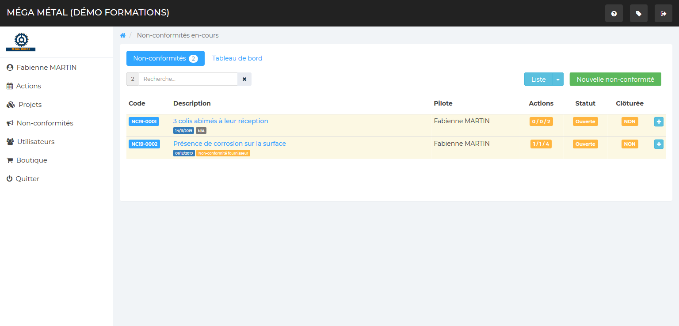Click the help question mark icon

pyautogui.click(x=614, y=14)
